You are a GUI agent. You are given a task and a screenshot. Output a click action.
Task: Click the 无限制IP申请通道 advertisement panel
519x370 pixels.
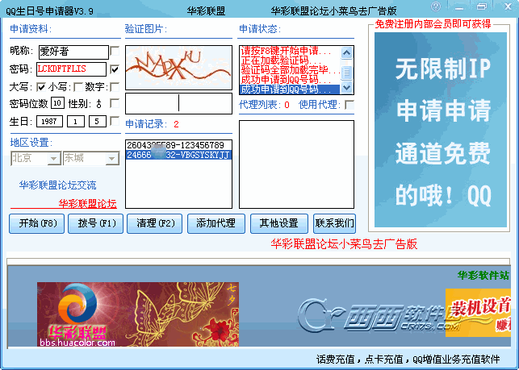tap(441, 130)
